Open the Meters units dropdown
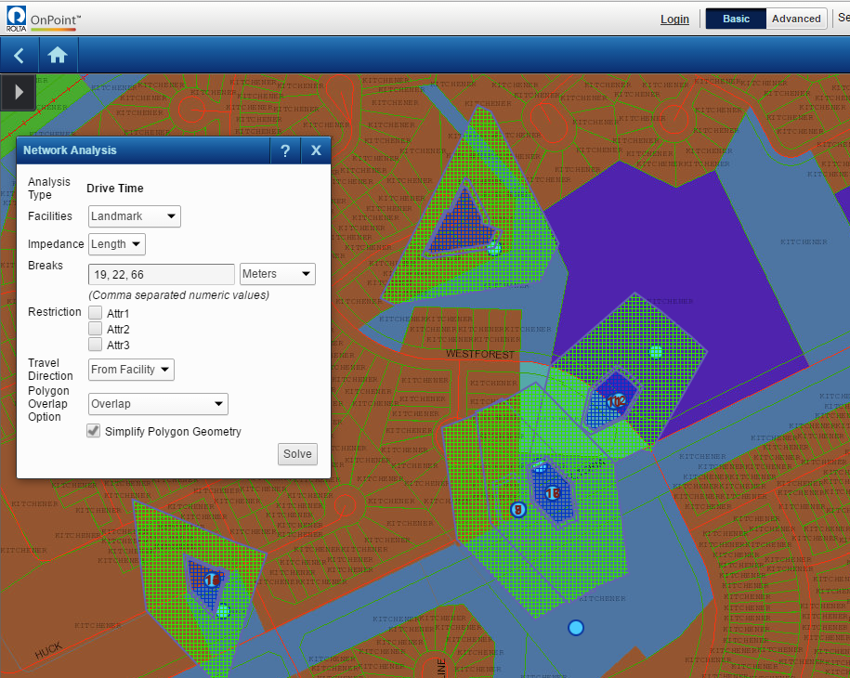850x678 pixels. (277, 274)
